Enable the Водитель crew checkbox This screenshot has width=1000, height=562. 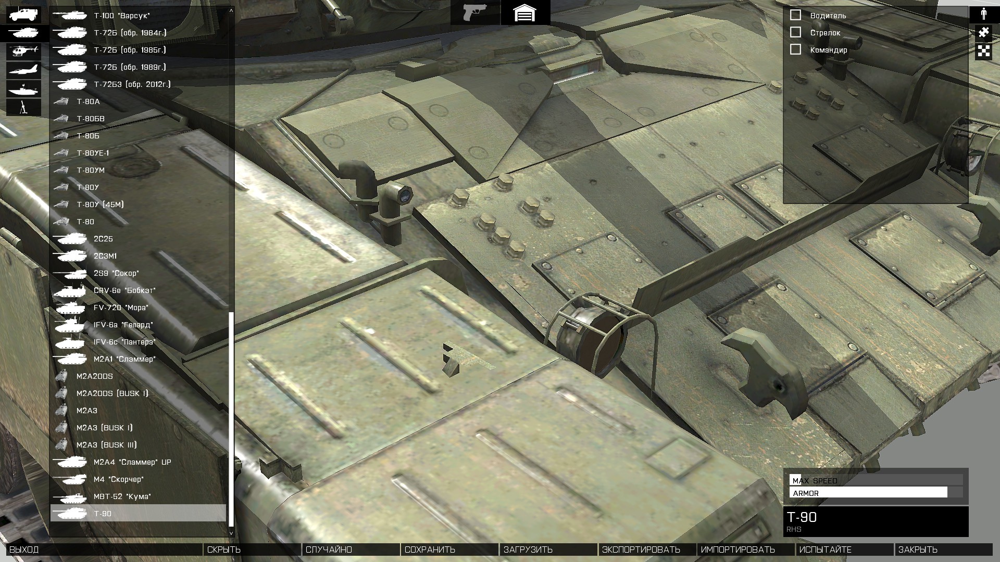click(x=795, y=15)
